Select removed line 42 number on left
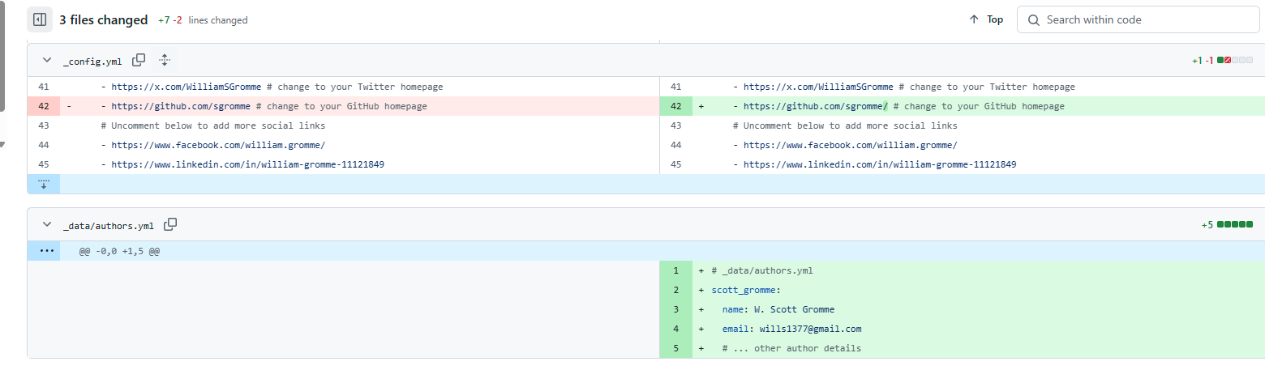This screenshot has width=1265, height=370. pos(44,106)
